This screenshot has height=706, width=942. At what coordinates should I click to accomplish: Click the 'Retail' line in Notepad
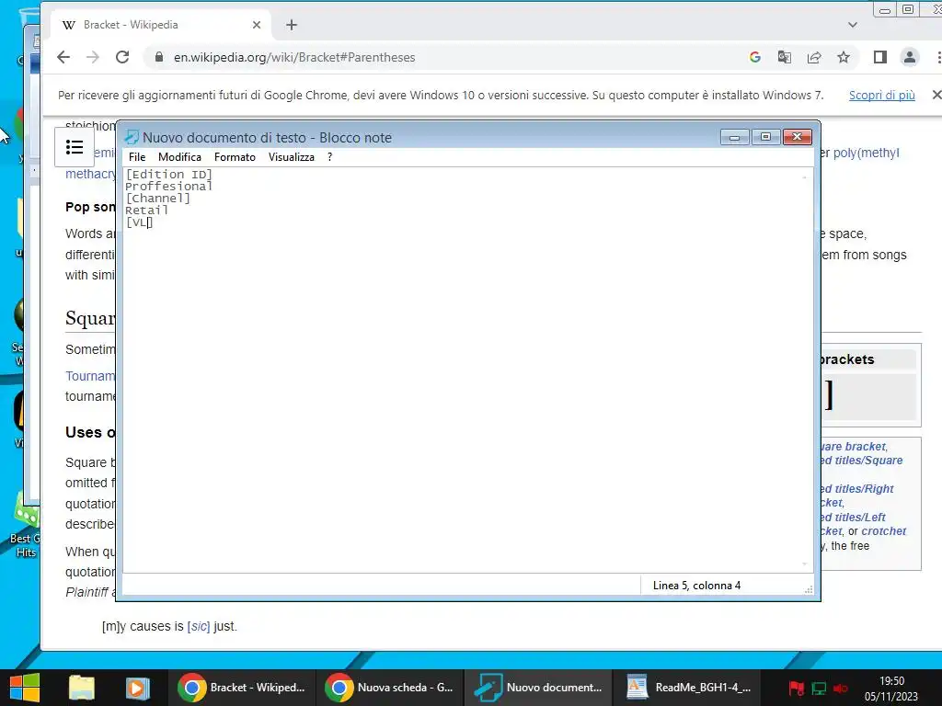coord(146,211)
